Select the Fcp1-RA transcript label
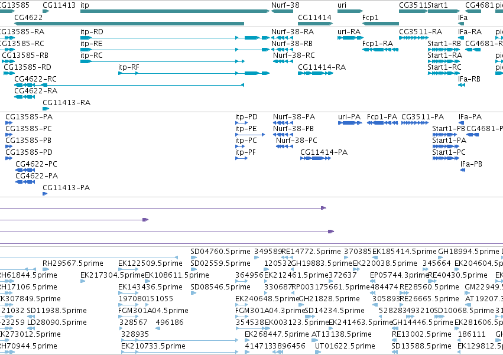Image resolution: width=503 pixels, height=355 pixels. (378, 44)
